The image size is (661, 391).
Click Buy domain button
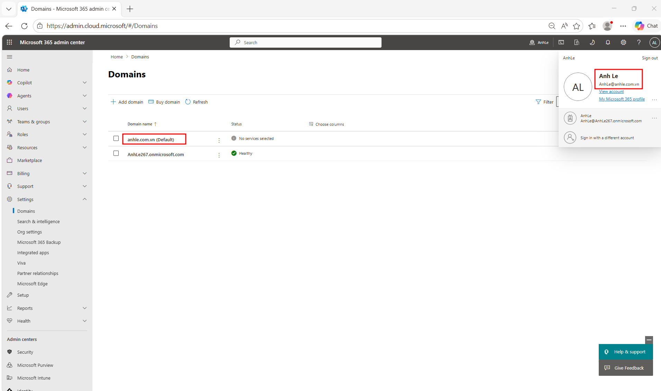point(164,102)
